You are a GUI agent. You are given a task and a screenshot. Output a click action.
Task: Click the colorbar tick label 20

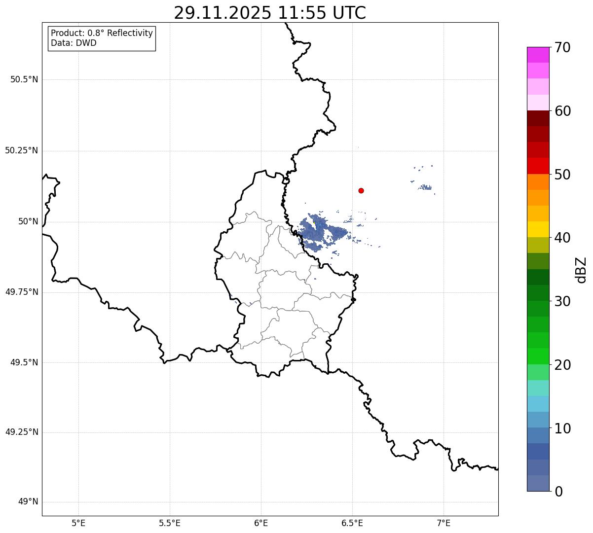pos(562,365)
